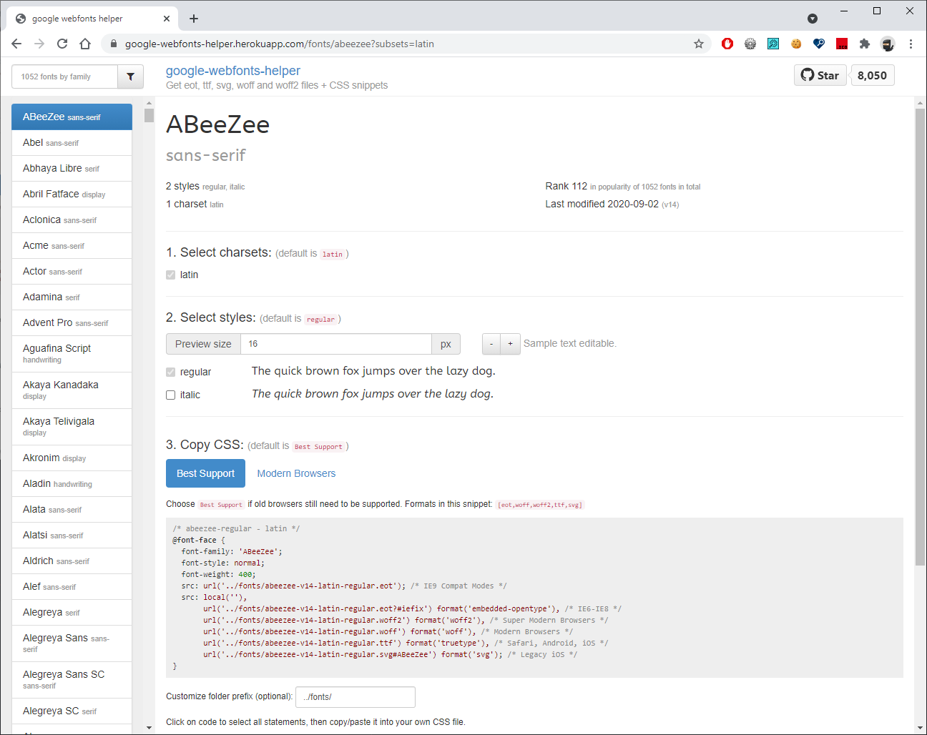Toggle the regular style checkbox
Image resolution: width=927 pixels, height=735 pixels.
pos(170,372)
